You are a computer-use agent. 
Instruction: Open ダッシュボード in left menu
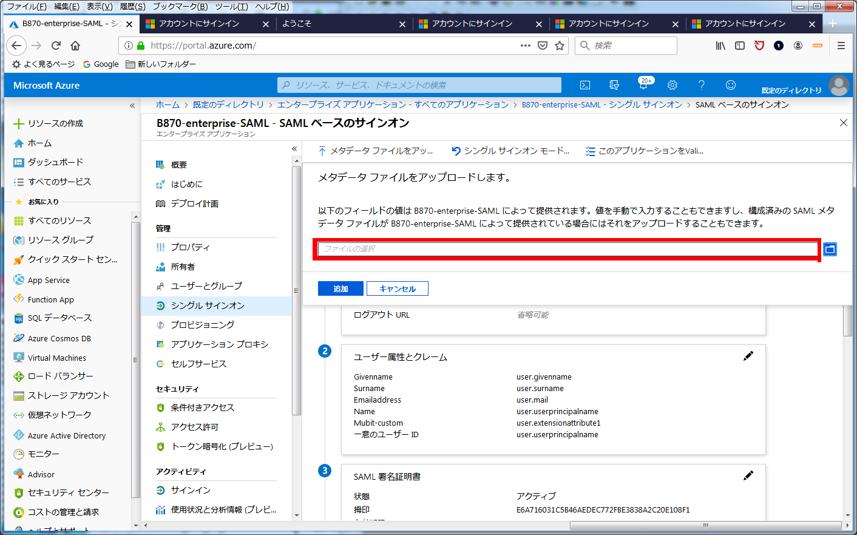pyautogui.click(x=55, y=162)
